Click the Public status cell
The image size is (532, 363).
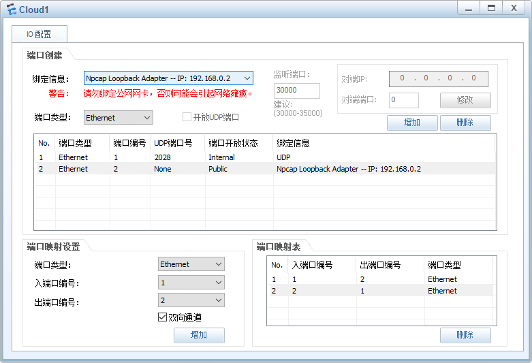[x=218, y=169]
